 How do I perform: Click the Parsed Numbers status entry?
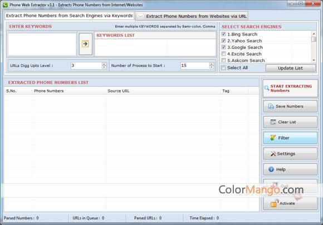pos(21,218)
